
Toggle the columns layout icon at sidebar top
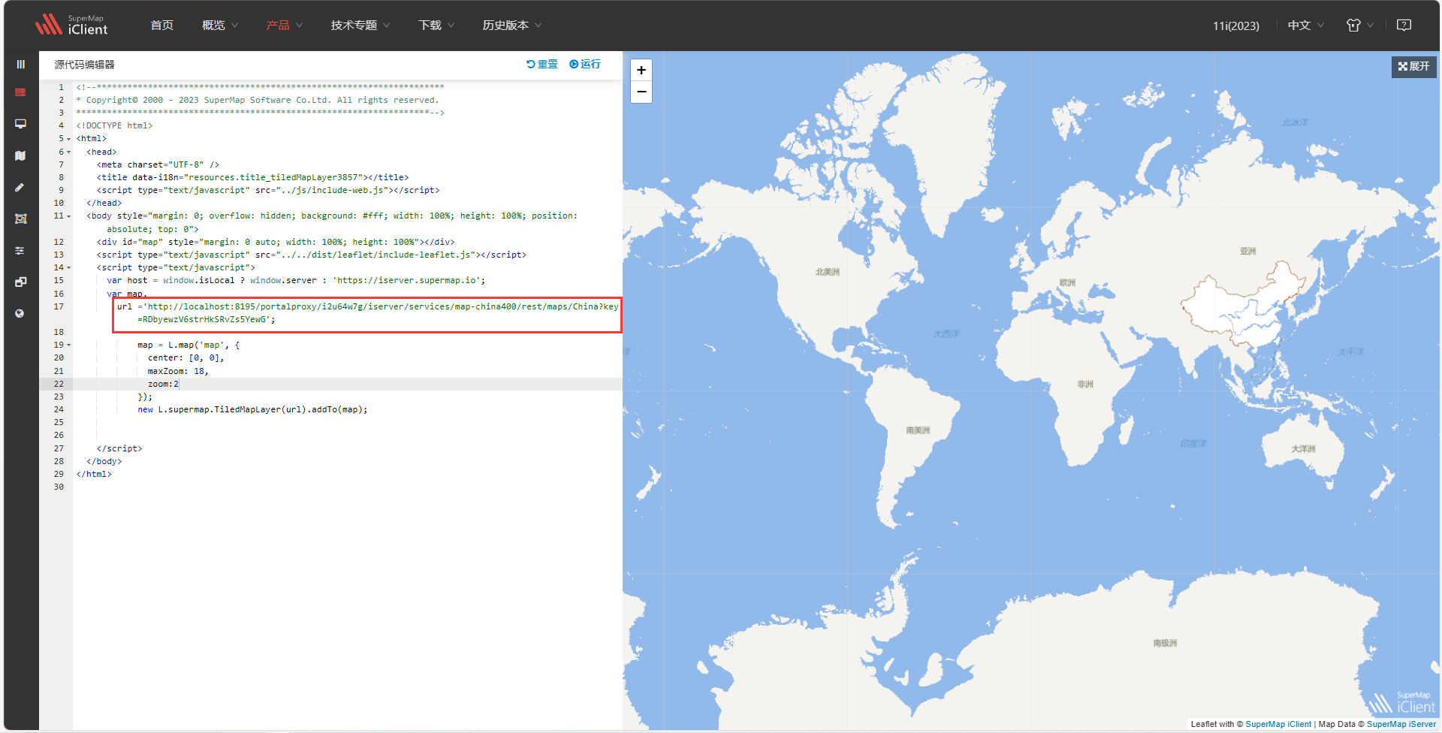coord(20,65)
